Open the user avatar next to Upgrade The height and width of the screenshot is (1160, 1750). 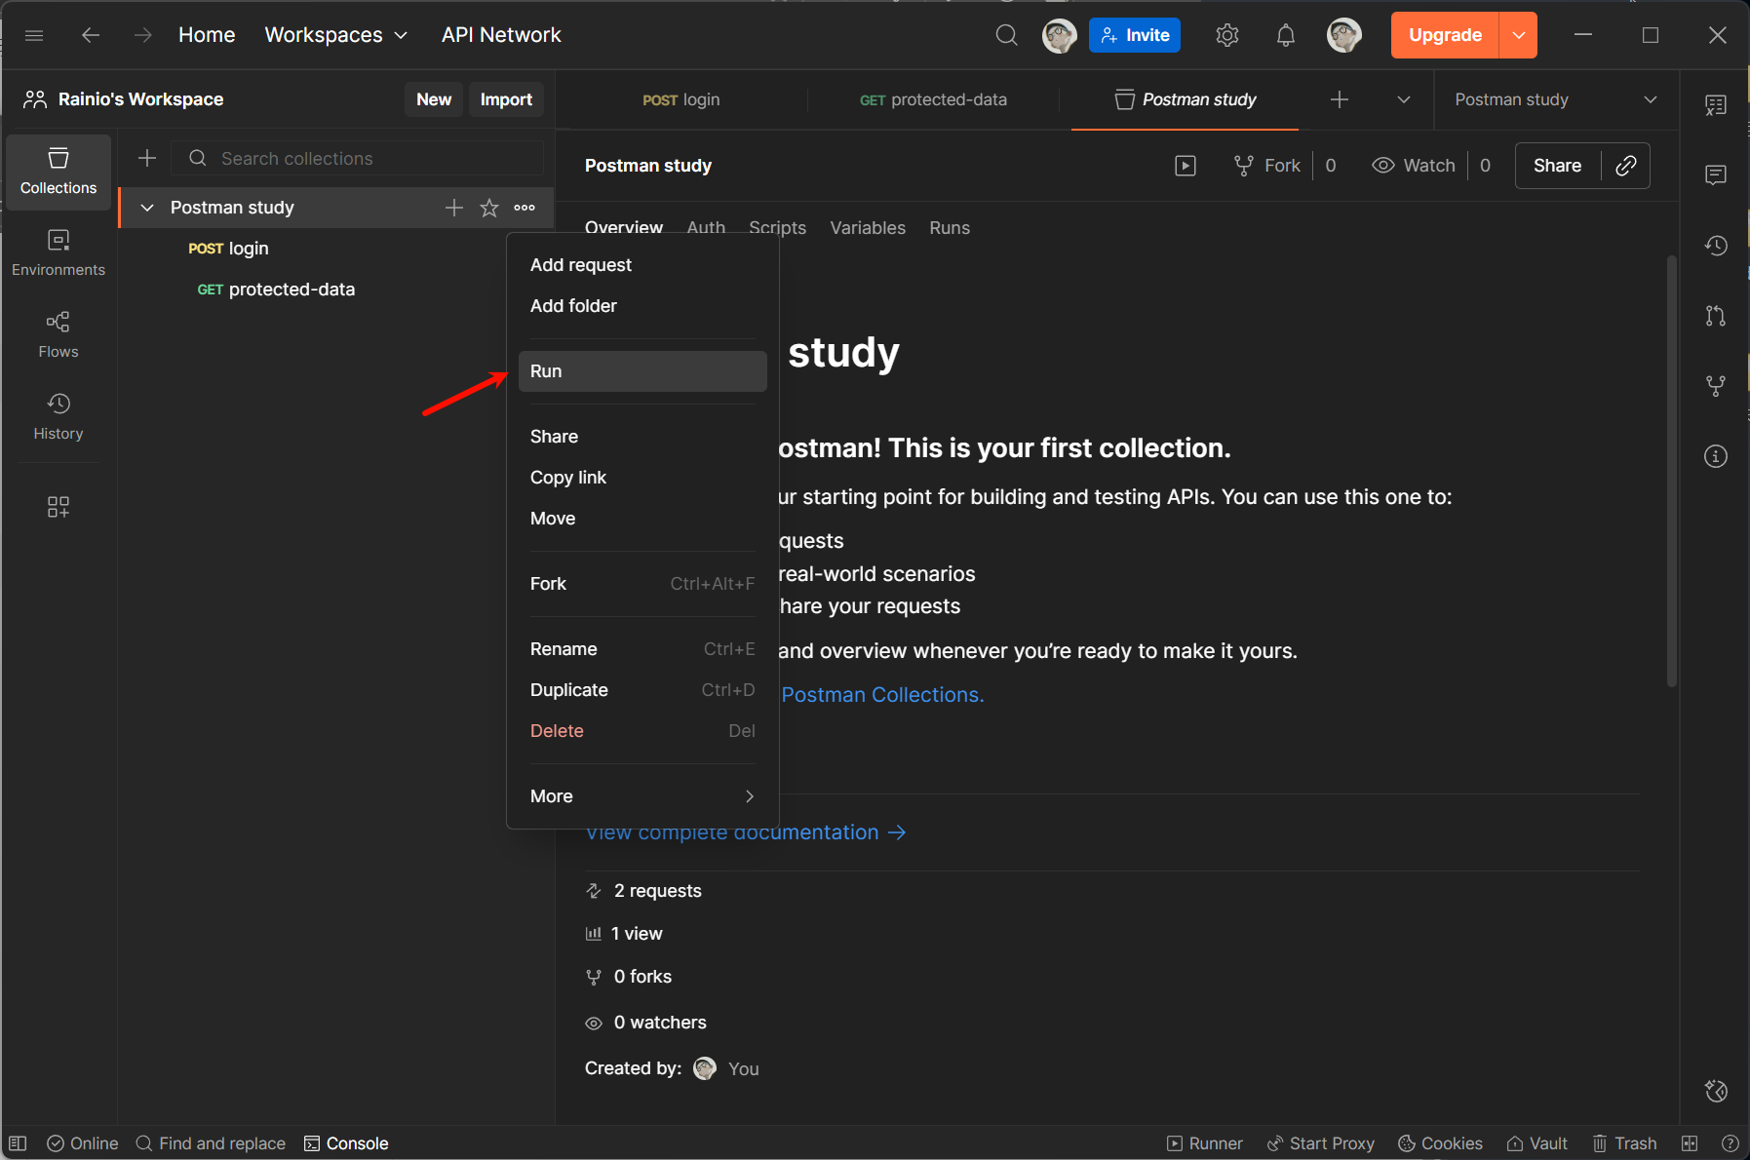tap(1344, 35)
